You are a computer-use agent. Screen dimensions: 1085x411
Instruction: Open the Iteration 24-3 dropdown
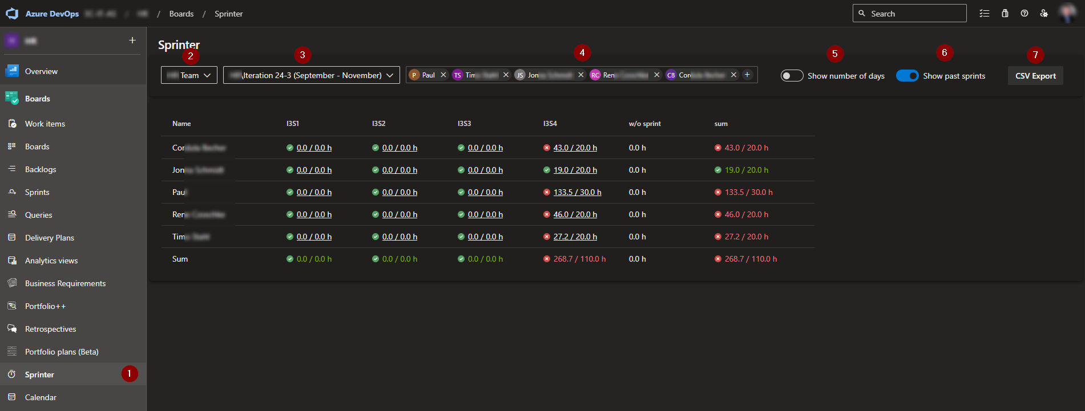[312, 75]
